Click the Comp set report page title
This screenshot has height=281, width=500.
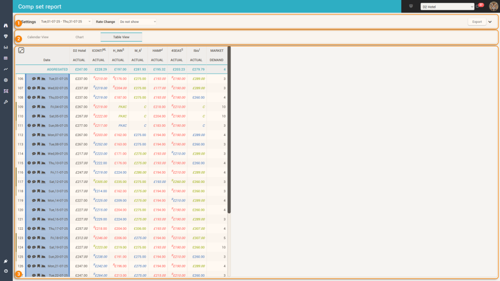pos(40,7)
